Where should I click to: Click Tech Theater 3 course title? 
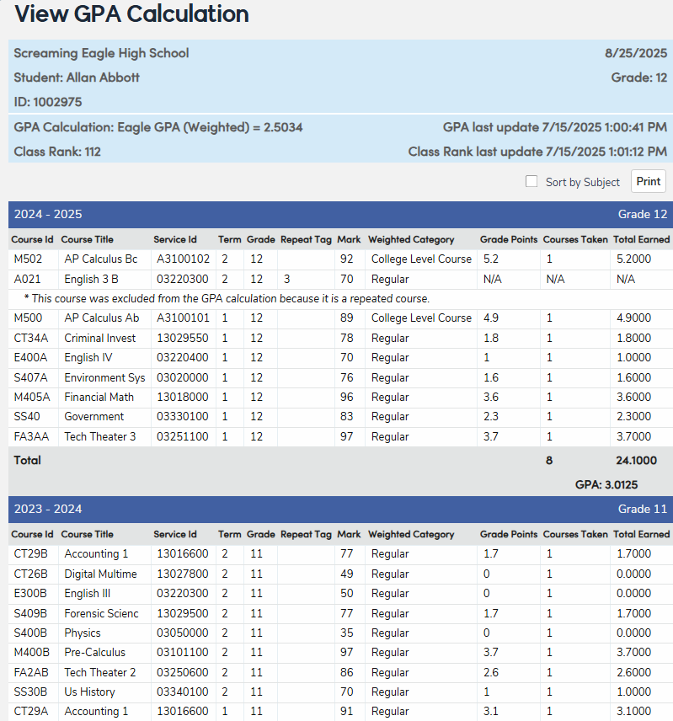[x=100, y=436]
